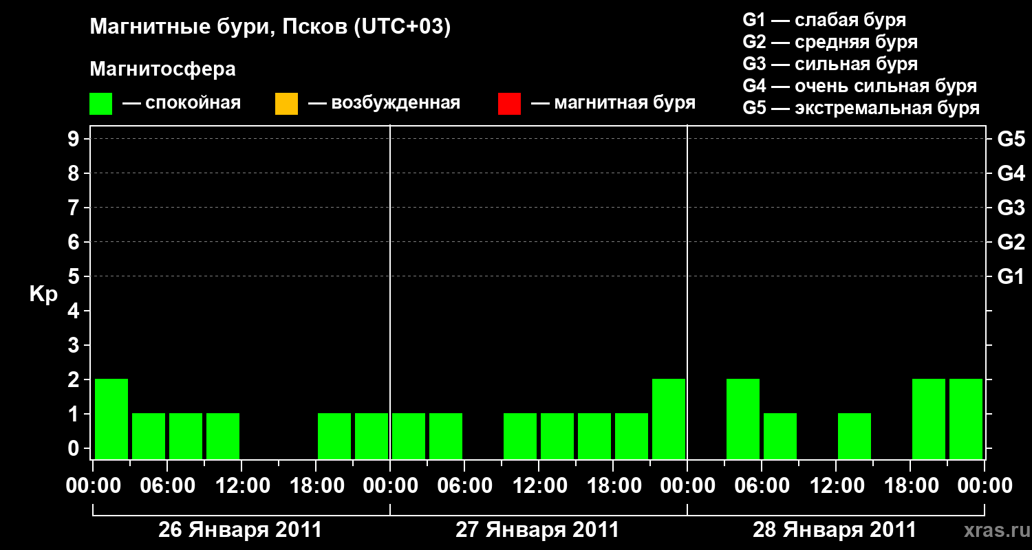Click the 'Магнитосфера' legend heading
The image size is (1032, 550).
(162, 69)
